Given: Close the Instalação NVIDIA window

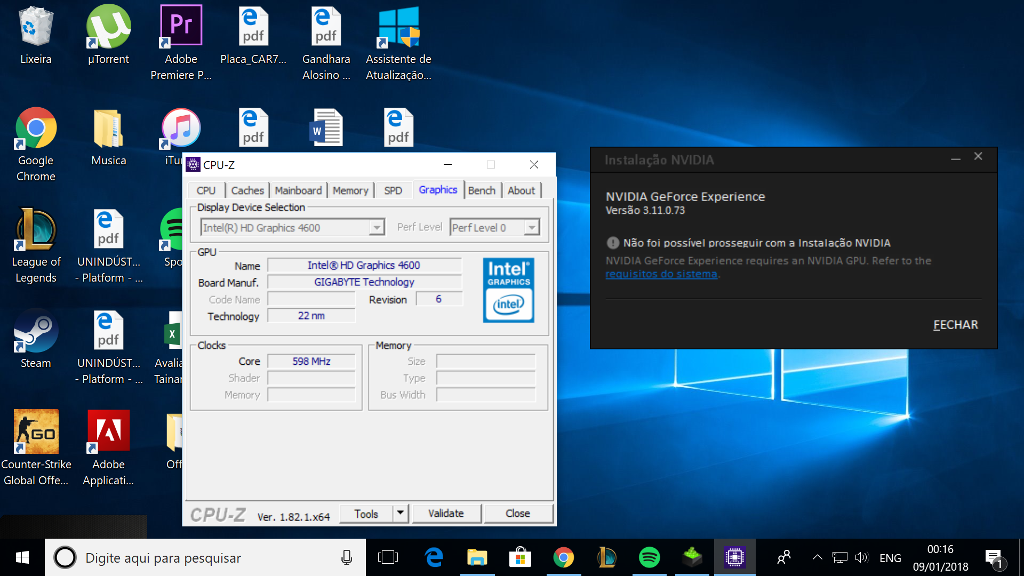Looking at the screenshot, I should [x=978, y=156].
